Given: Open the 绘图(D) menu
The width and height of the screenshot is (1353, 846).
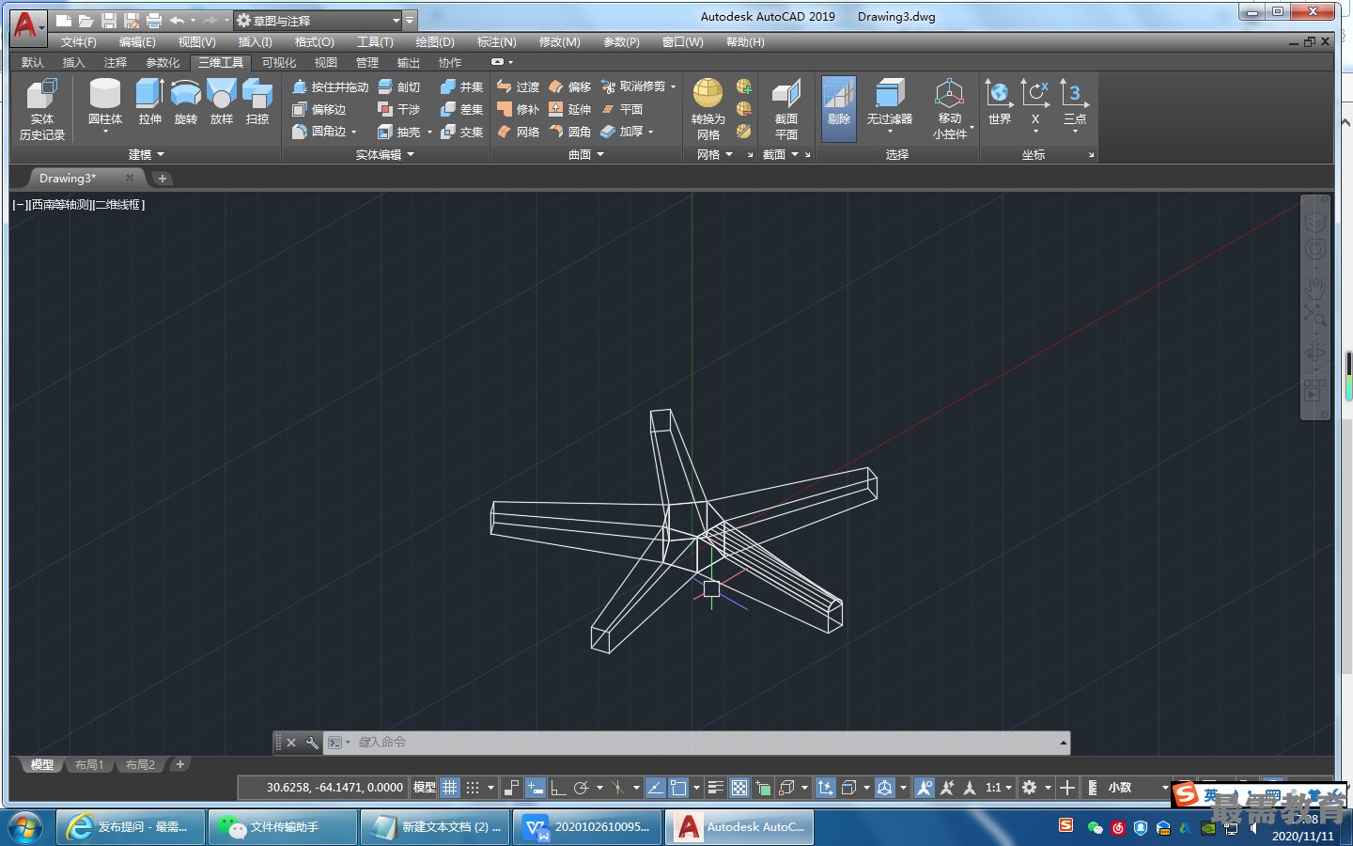Looking at the screenshot, I should (x=435, y=42).
